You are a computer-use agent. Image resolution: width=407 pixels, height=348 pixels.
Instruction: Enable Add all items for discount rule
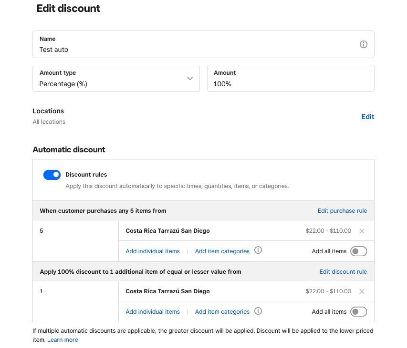[358, 312]
